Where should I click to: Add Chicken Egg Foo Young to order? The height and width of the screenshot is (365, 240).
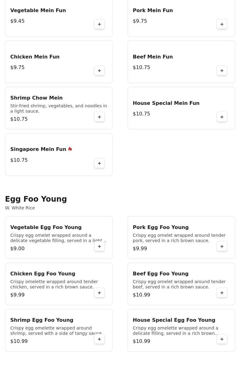point(99,293)
